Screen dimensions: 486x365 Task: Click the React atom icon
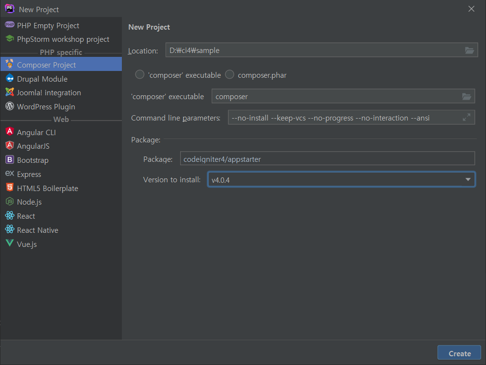tap(10, 215)
